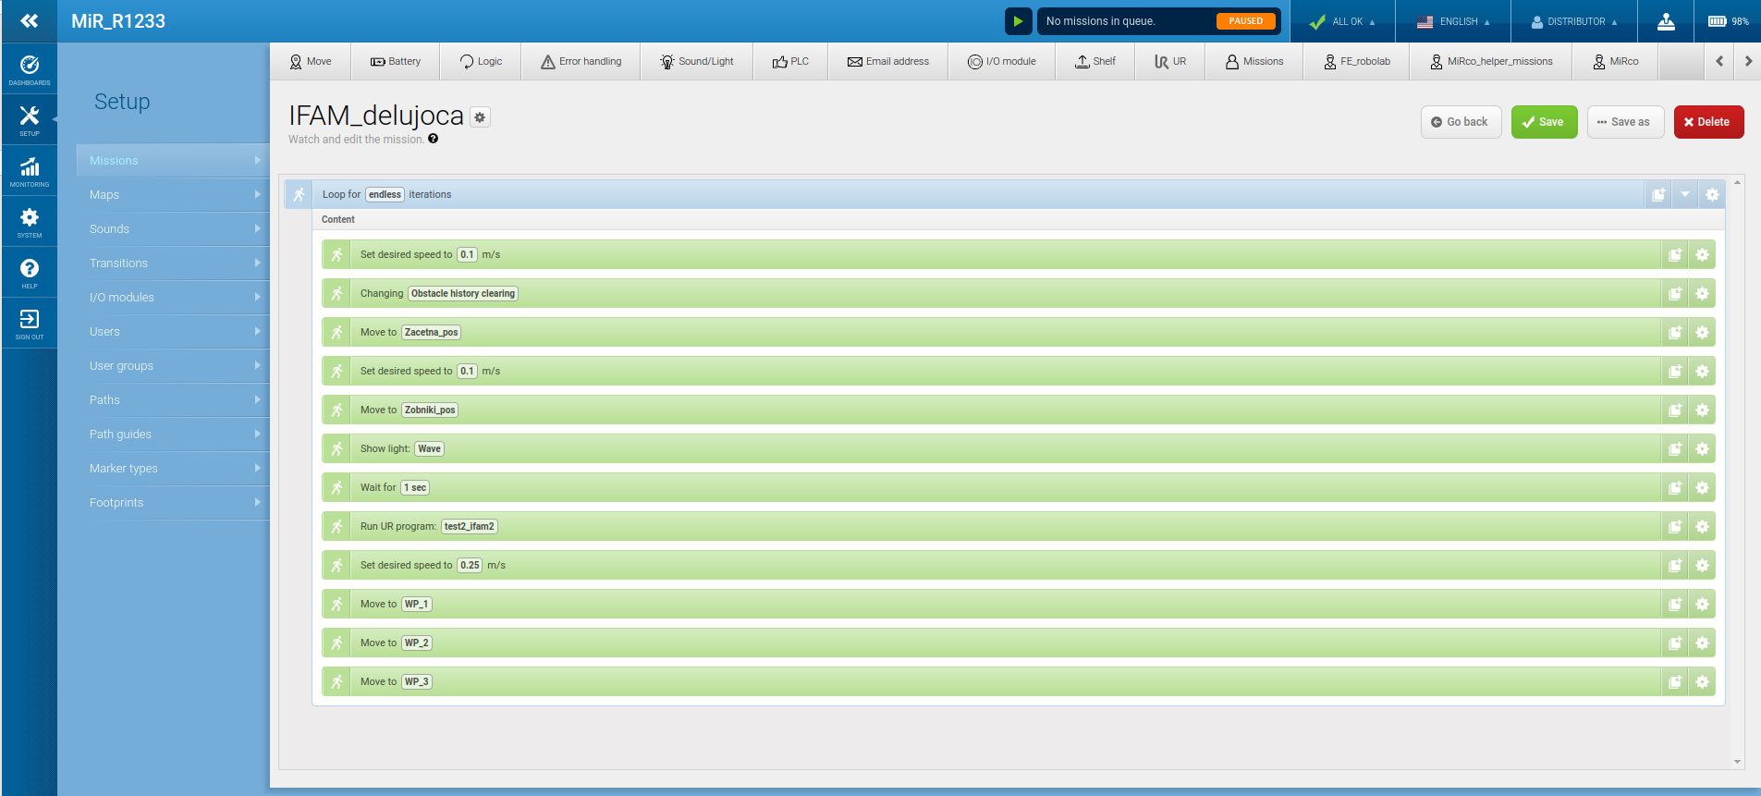Viewport: 1761px width, 796px height.
Task: Click the drag handle icon of Show light row
Action: [336, 448]
